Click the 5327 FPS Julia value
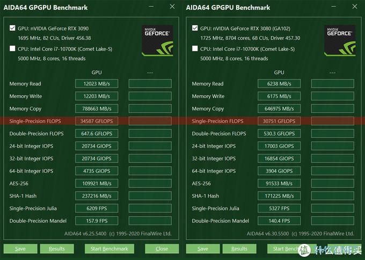Viewport: 365px width, 260px height. 279,208
